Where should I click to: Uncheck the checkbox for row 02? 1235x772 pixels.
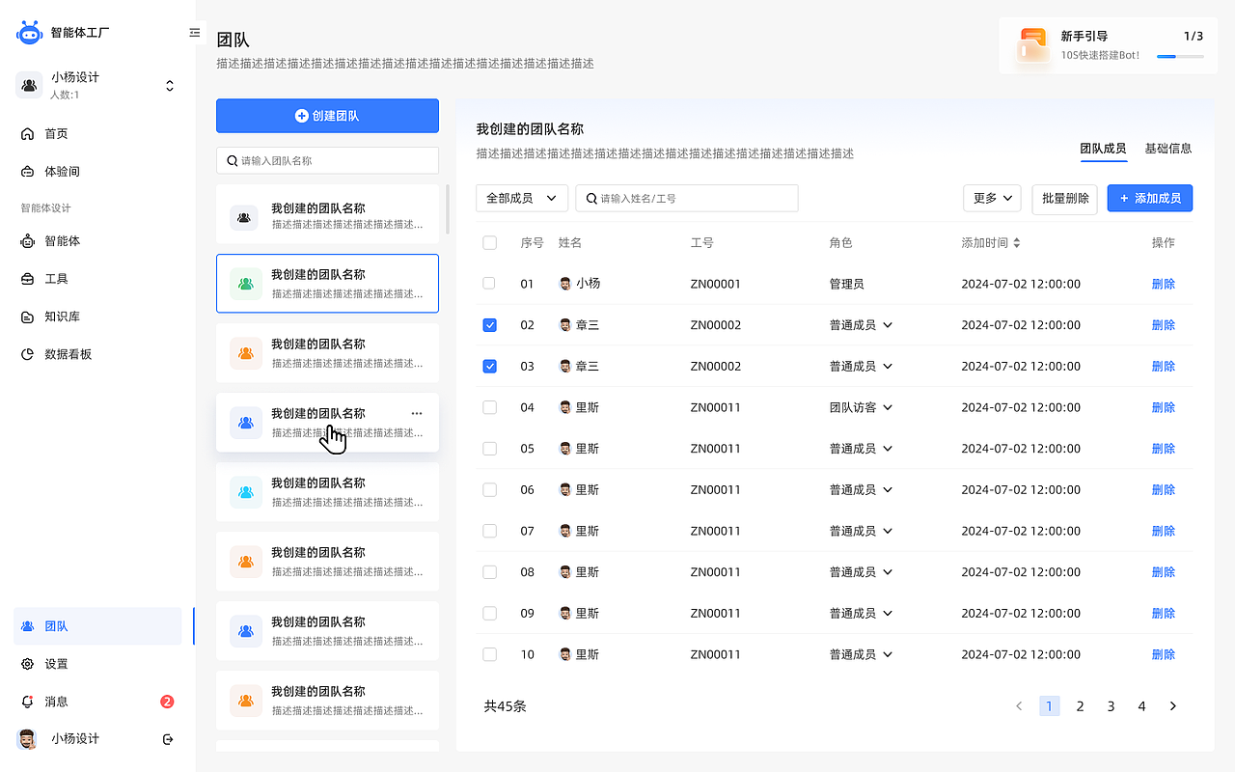489,325
